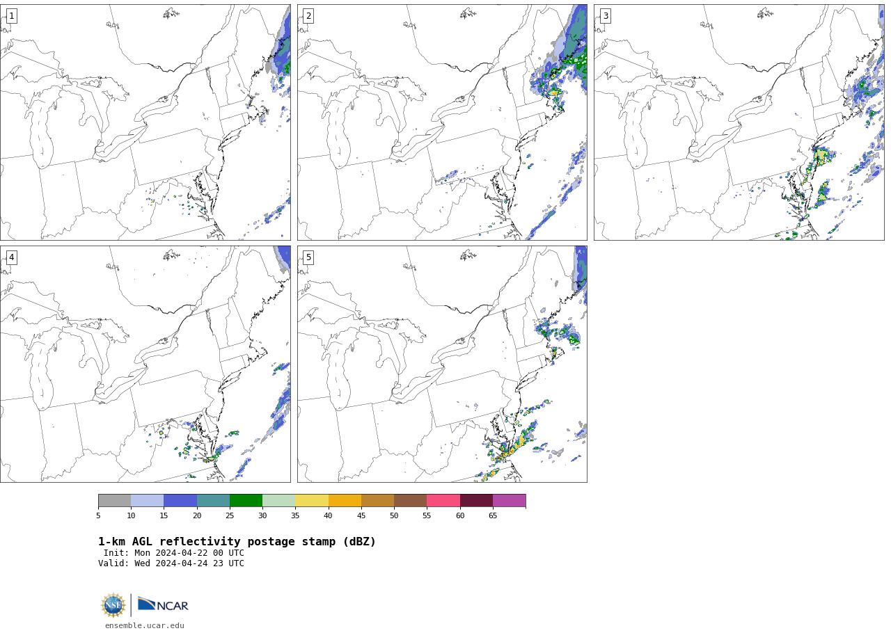Open ensemble member 3 reflectivity map

click(739, 122)
